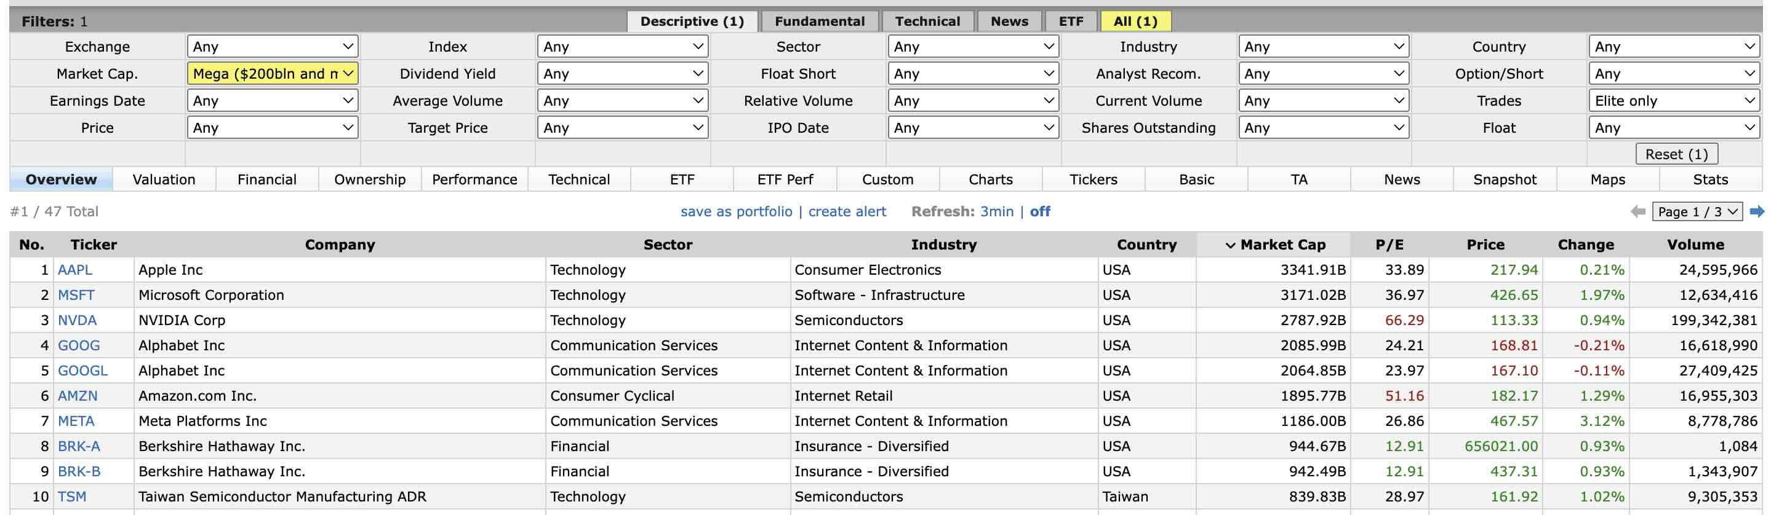Go to next page arrow icon

click(1757, 211)
